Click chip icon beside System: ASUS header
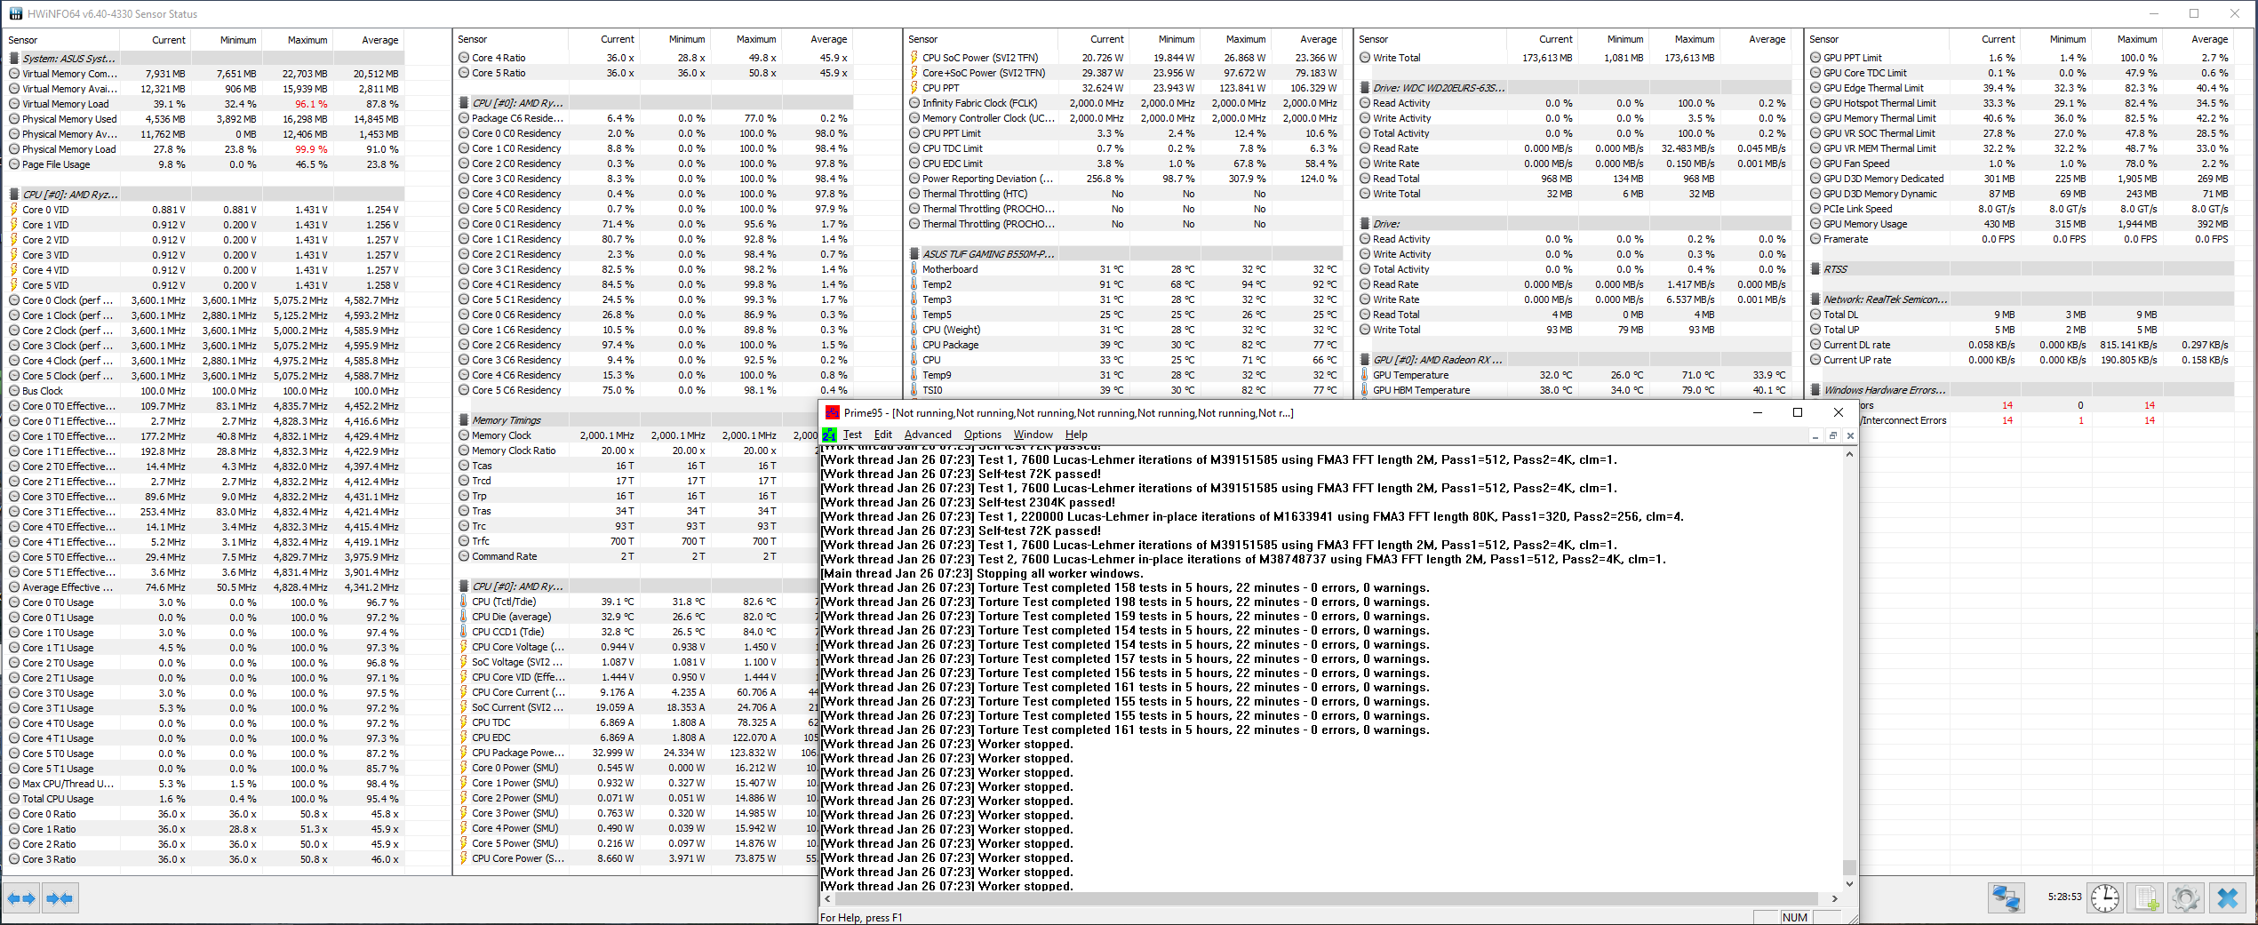Image resolution: width=2258 pixels, height=925 pixels. click(x=14, y=59)
